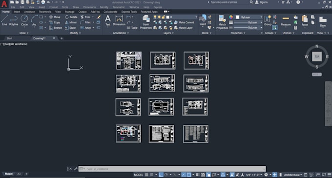Click the MODEL space button
Viewport: 332px width, 178px height.
click(138, 175)
